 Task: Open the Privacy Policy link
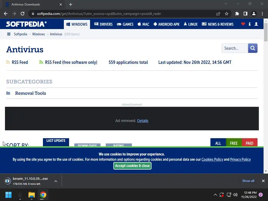coord(240,159)
